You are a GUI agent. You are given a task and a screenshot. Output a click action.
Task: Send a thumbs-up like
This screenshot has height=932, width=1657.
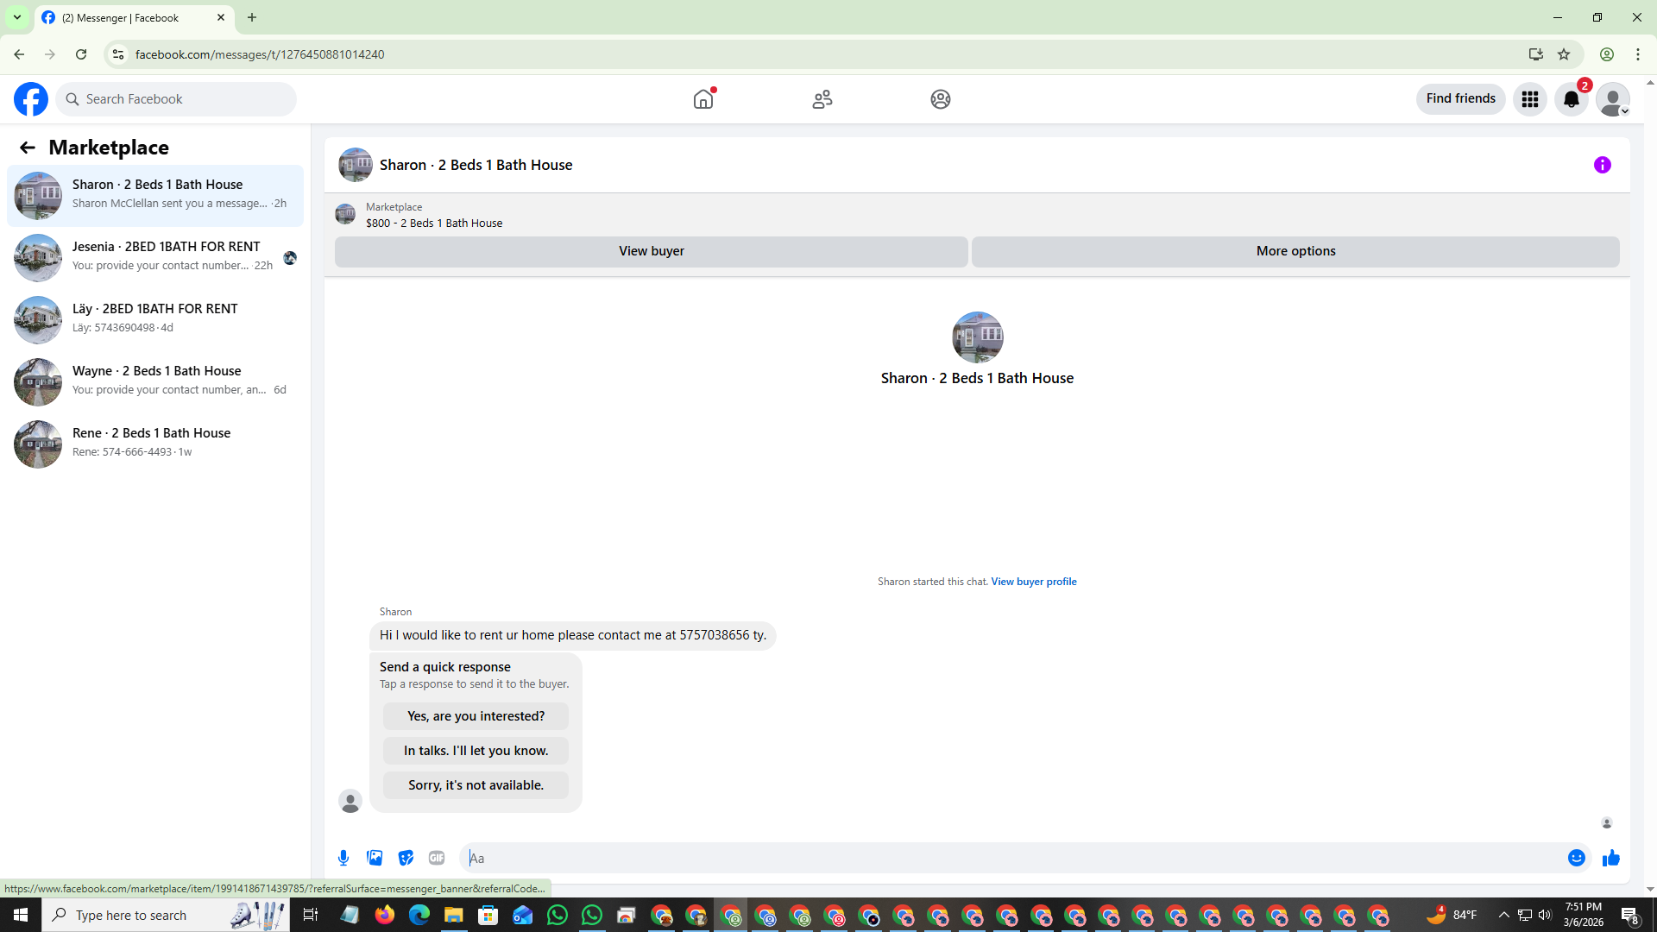tap(1610, 858)
